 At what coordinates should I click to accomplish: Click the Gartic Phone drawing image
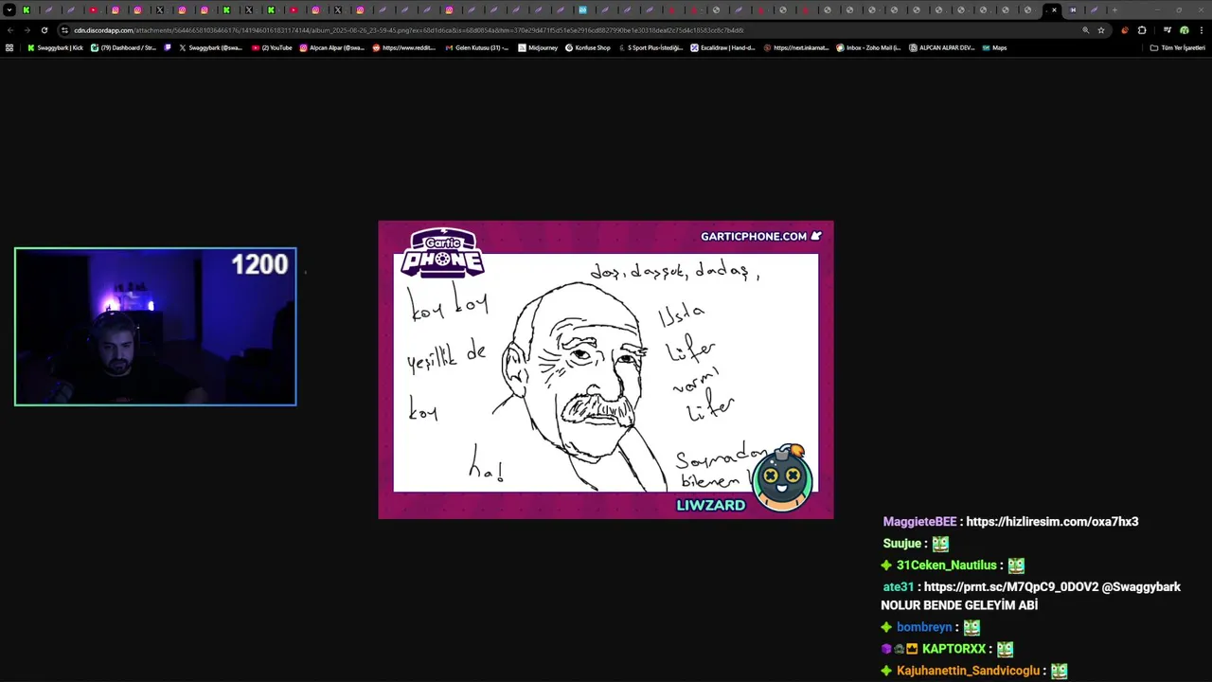coord(606,369)
